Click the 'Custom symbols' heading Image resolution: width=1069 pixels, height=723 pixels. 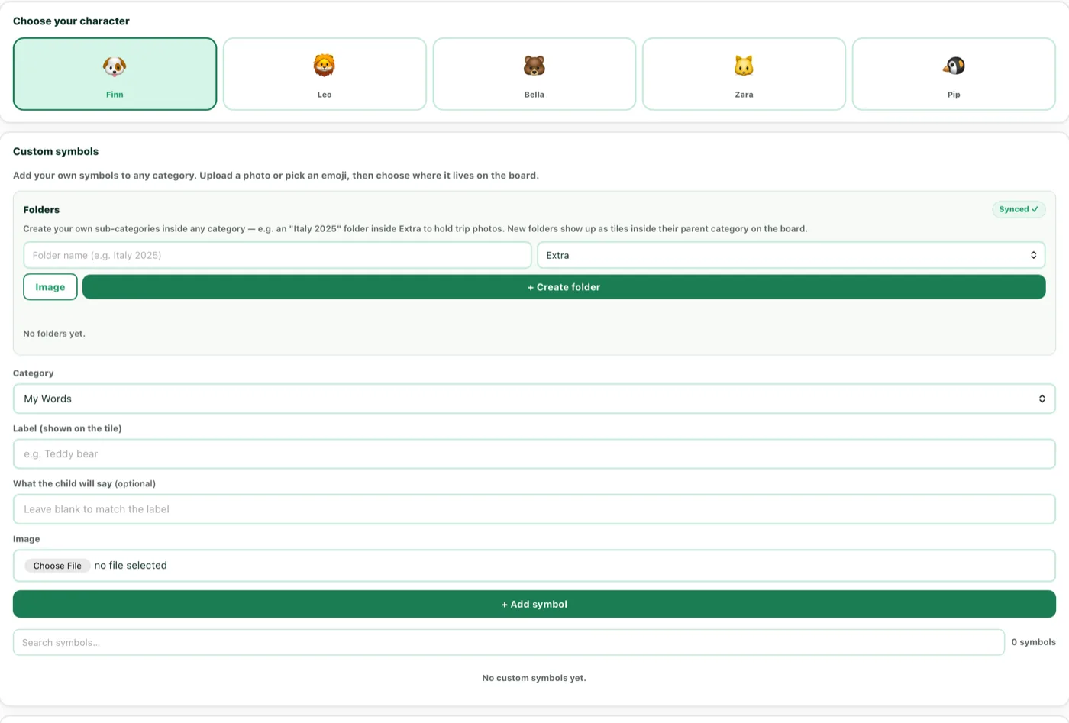(x=56, y=151)
